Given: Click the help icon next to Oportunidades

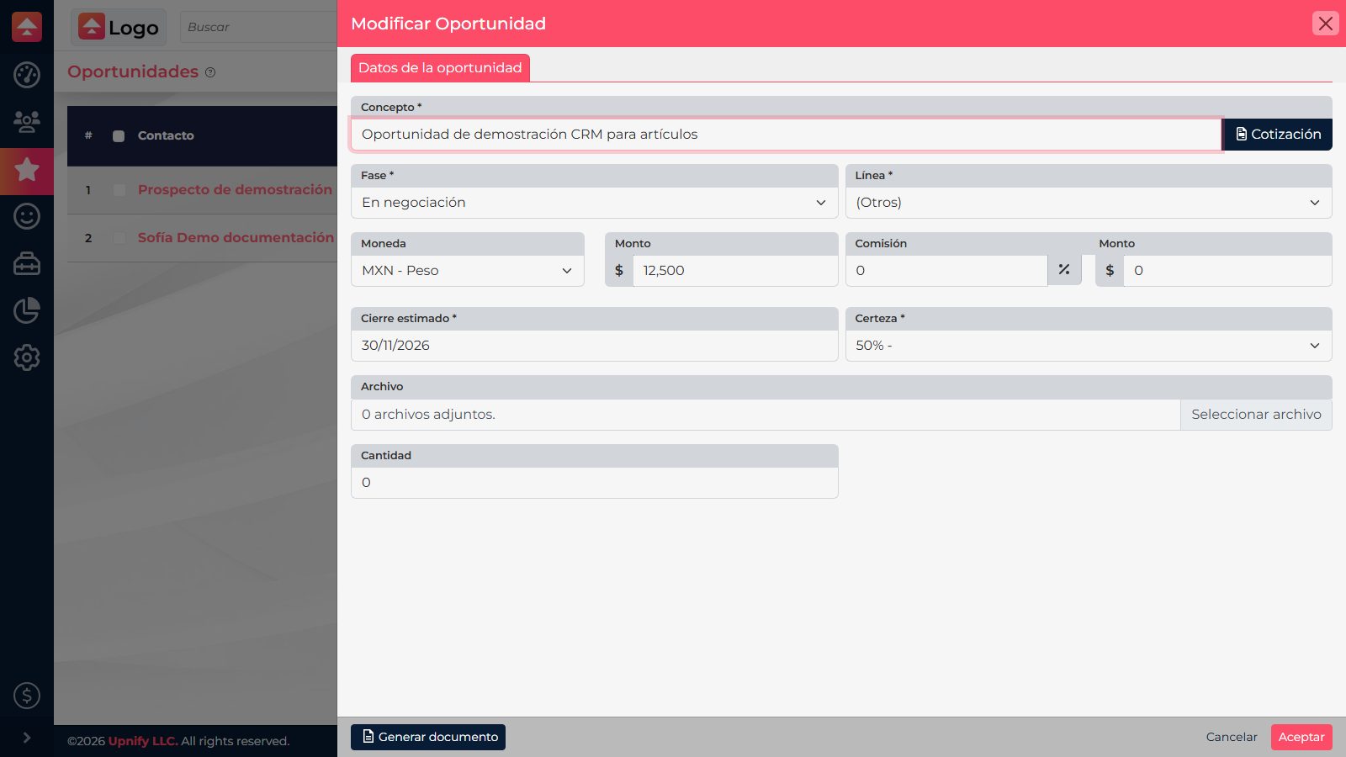Looking at the screenshot, I should click(210, 72).
